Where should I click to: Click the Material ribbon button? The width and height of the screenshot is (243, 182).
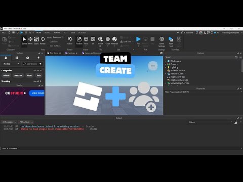point(114,41)
